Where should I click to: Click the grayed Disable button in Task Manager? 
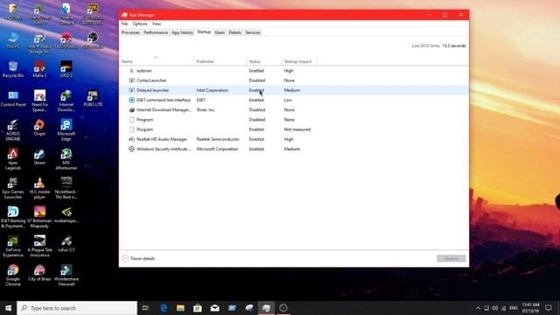point(451,258)
